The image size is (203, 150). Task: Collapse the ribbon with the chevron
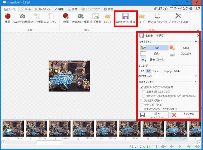tap(198, 30)
